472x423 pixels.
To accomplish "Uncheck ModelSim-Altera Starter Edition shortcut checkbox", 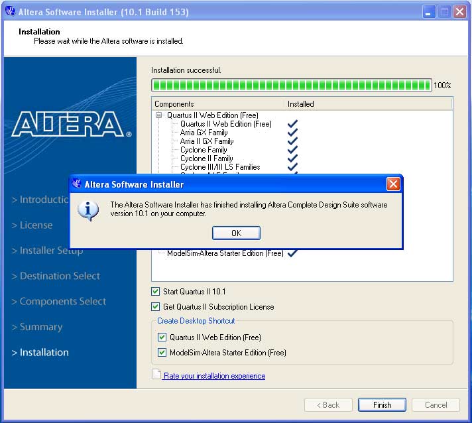I will (x=162, y=353).
